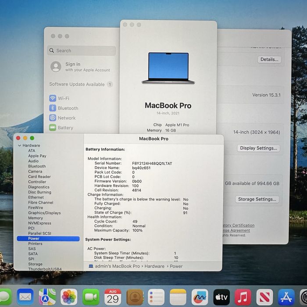Launch App Store from the Dock
The width and height of the screenshot is (307, 307).
286,297
